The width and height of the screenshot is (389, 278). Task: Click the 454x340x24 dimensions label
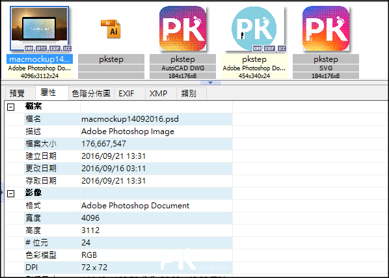click(254, 76)
